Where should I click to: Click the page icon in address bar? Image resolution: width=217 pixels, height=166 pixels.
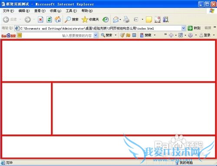pyautogui.click(x=17, y=28)
